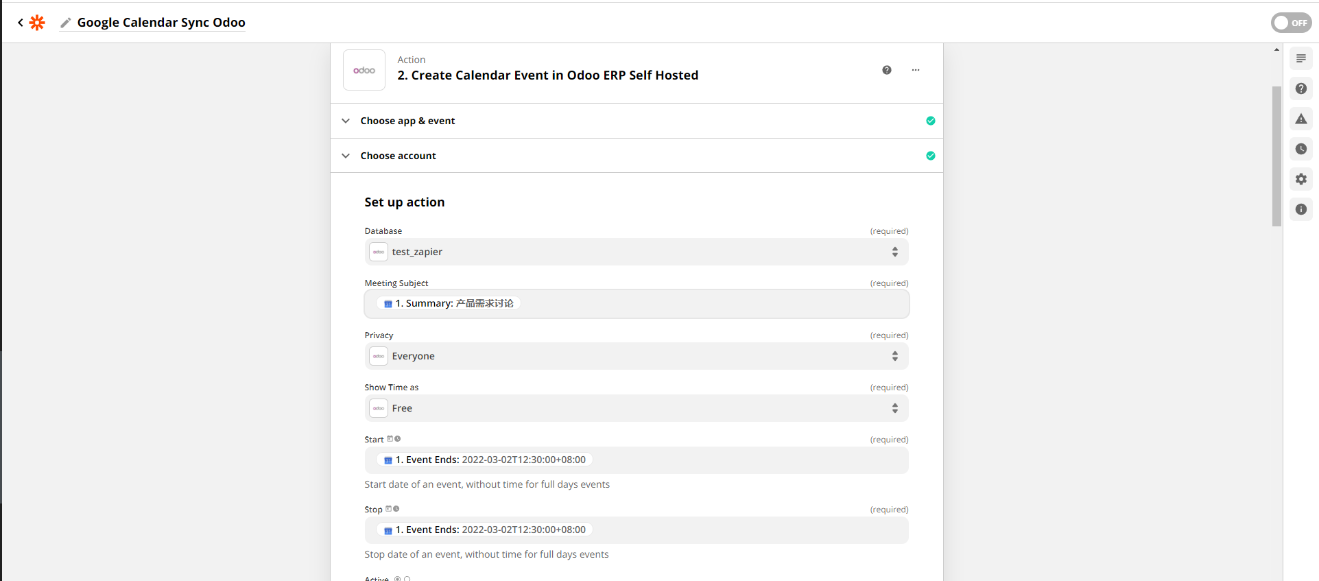Open the Zap notes panel in sidebar
1319x581 pixels.
pyautogui.click(x=1301, y=58)
